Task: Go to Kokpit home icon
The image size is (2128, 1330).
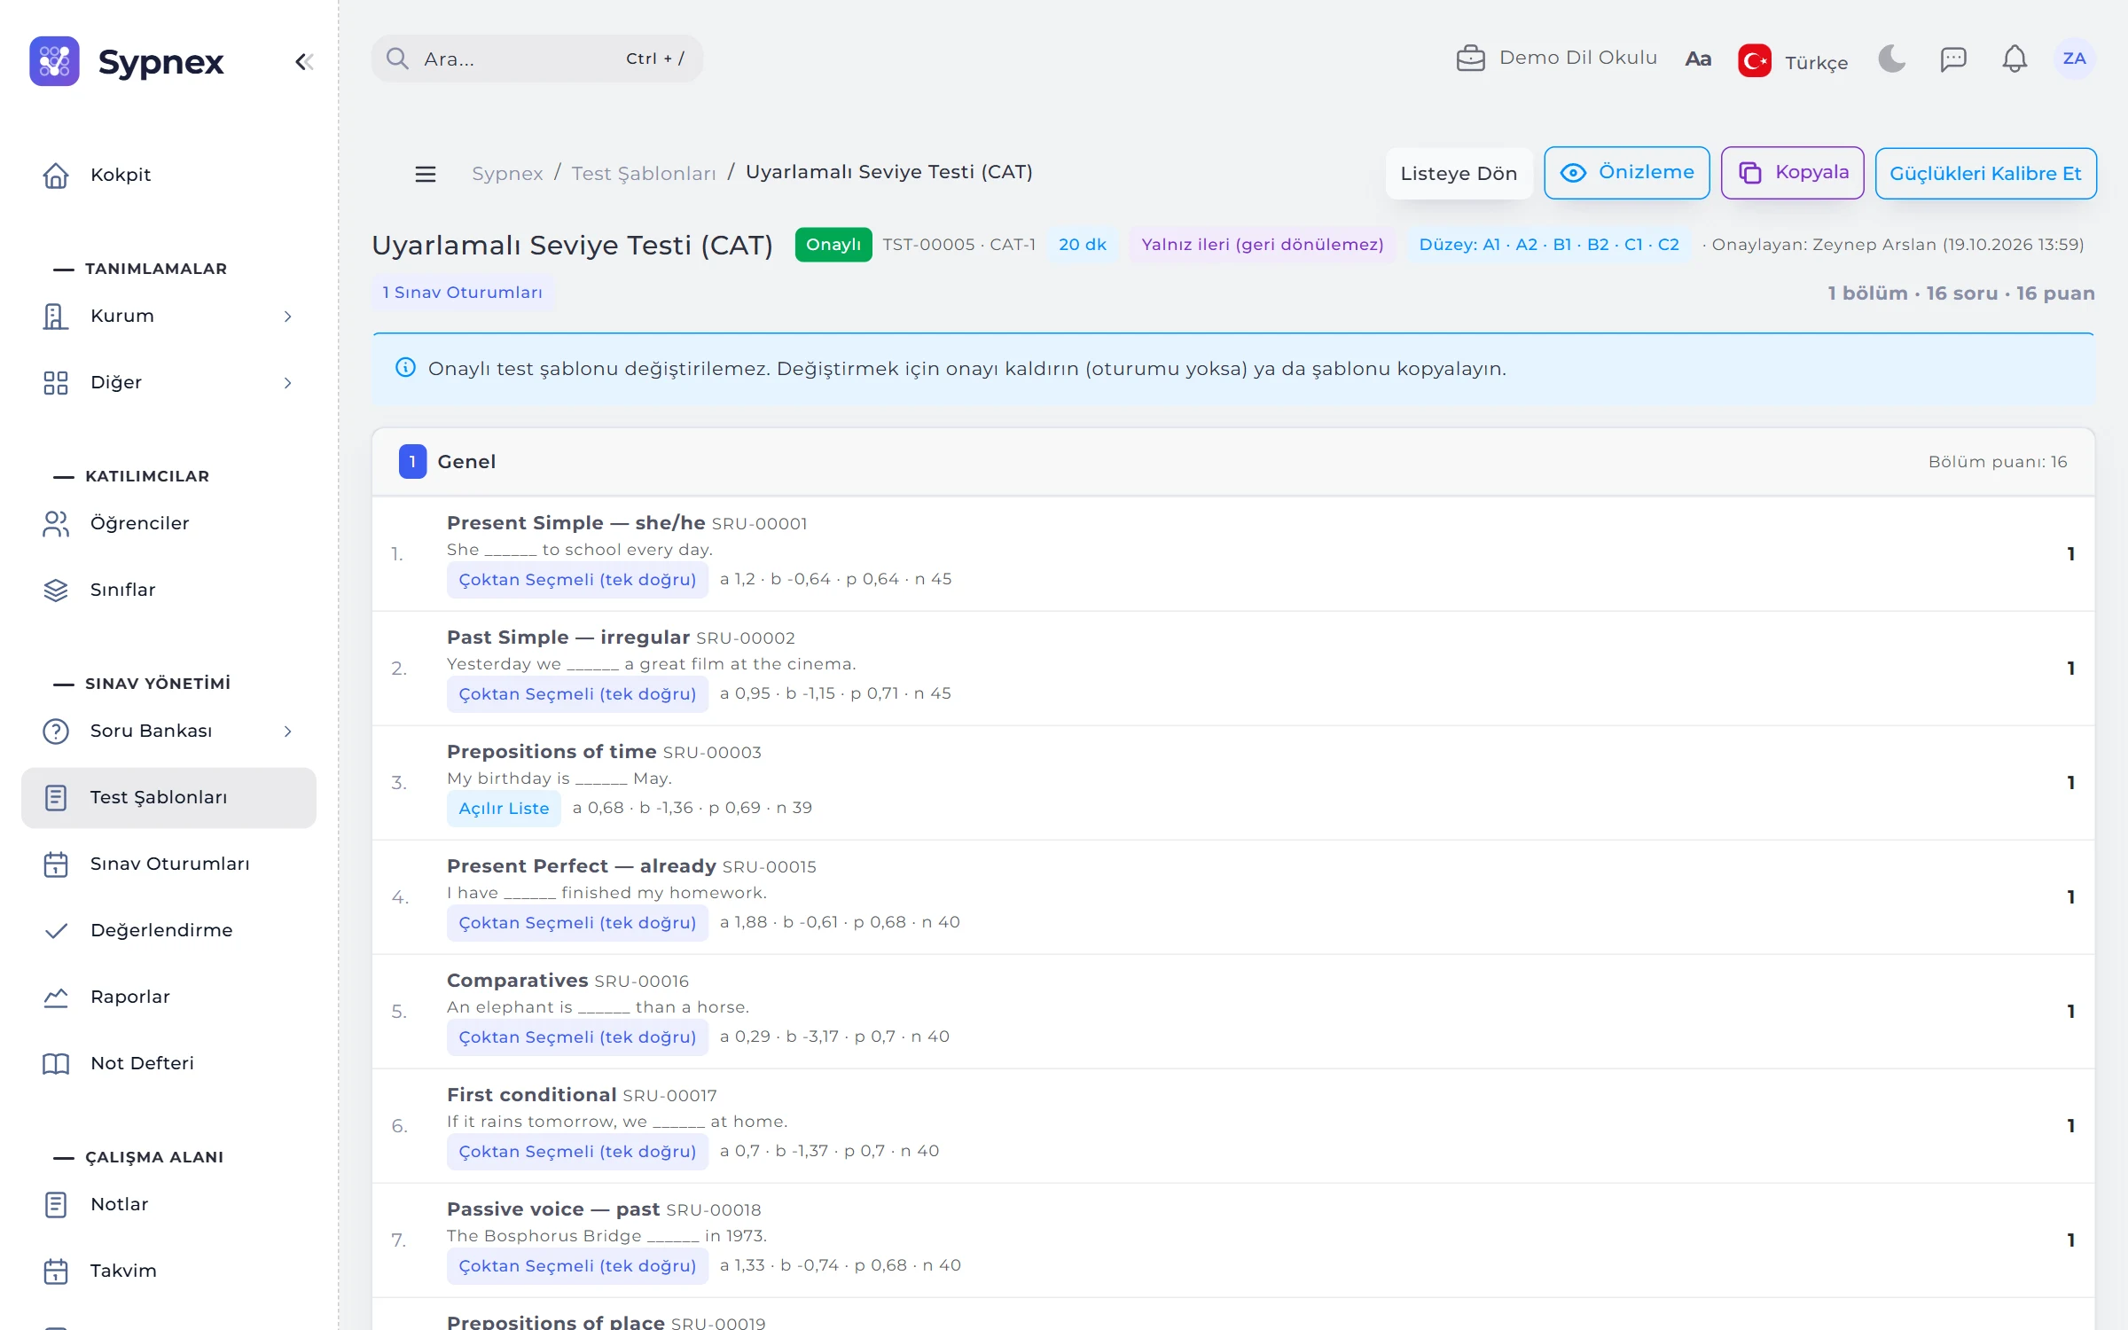Action: 56,175
